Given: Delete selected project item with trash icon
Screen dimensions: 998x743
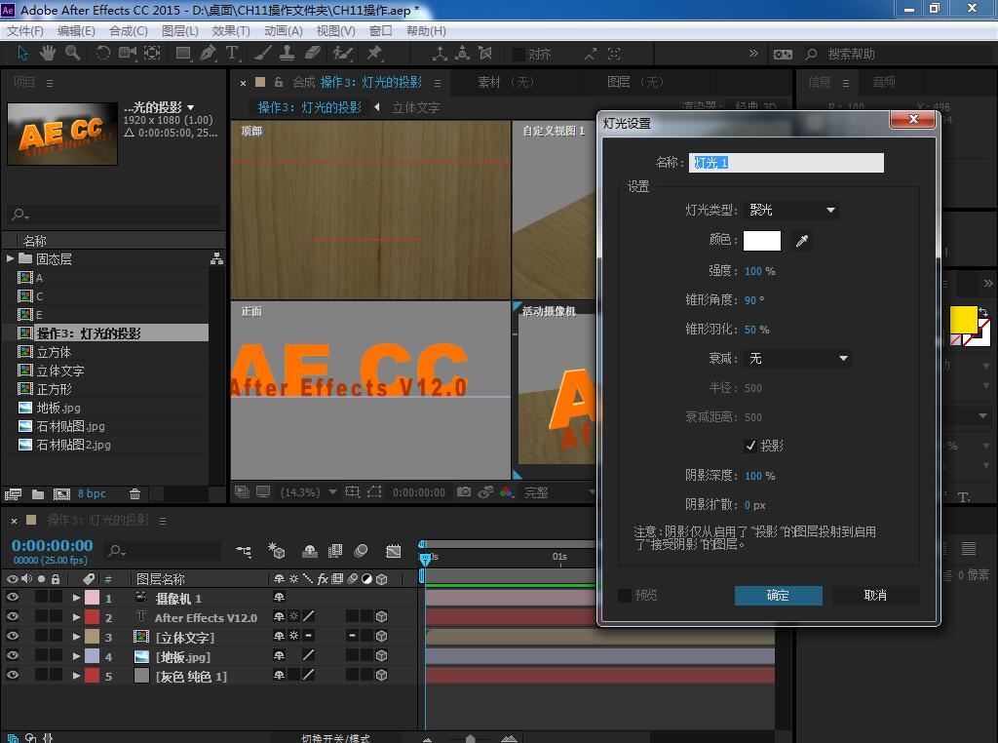Looking at the screenshot, I should (x=134, y=494).
